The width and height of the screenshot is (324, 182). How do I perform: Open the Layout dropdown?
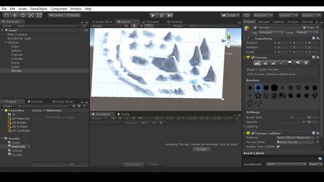tap(311, 16)
